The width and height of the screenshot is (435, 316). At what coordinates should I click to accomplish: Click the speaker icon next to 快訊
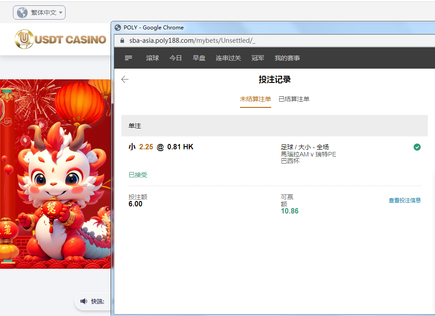[83, 301]
